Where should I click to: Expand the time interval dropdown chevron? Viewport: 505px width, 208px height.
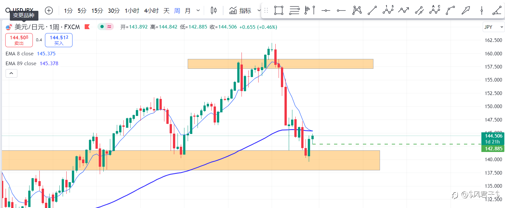pyautogui.click(x=198, y=10)
